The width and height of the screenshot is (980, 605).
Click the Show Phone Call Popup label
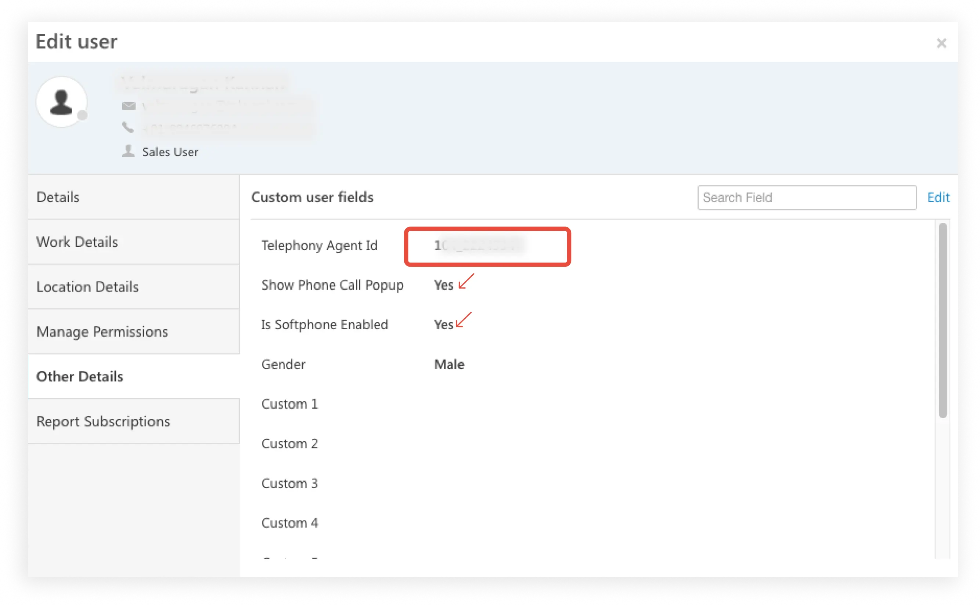click(332, 285)
